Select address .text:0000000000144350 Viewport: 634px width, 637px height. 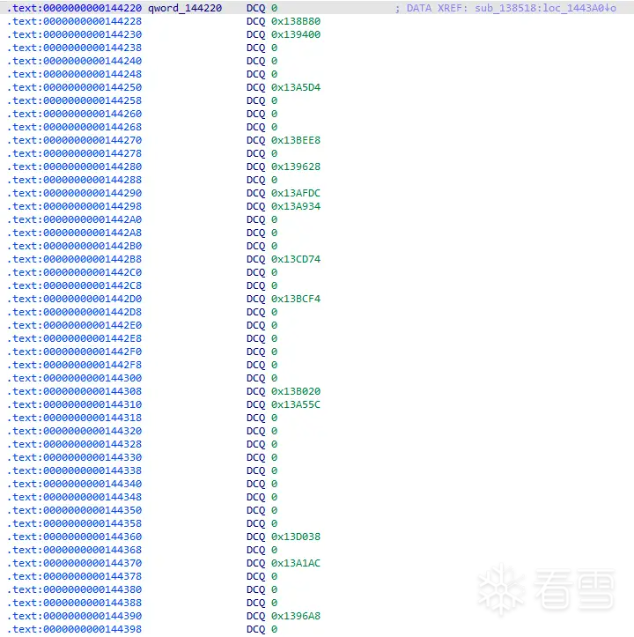pos(74,510)
